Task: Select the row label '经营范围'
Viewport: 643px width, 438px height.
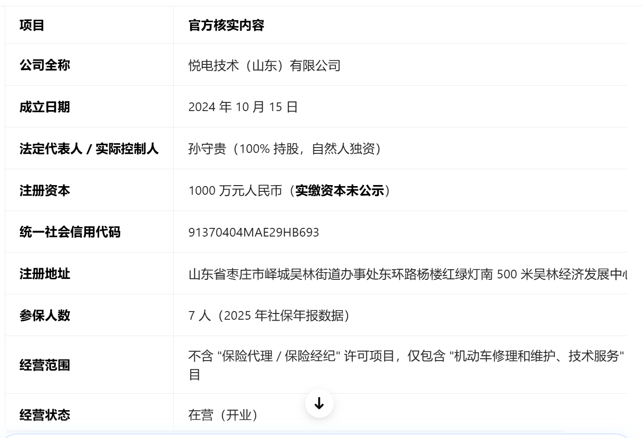Action: click(x=45, y=365)
